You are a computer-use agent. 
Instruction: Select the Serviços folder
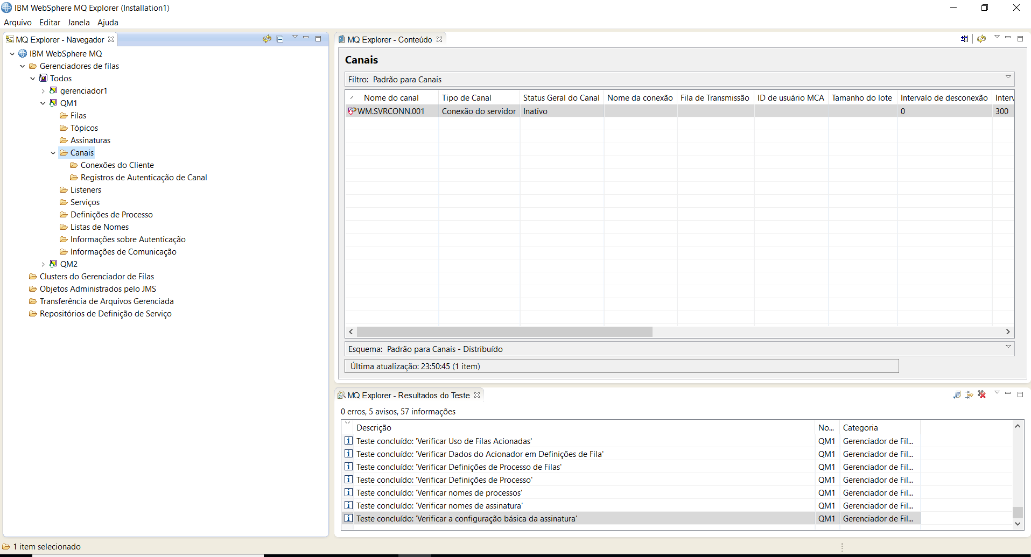click(85, 202)
